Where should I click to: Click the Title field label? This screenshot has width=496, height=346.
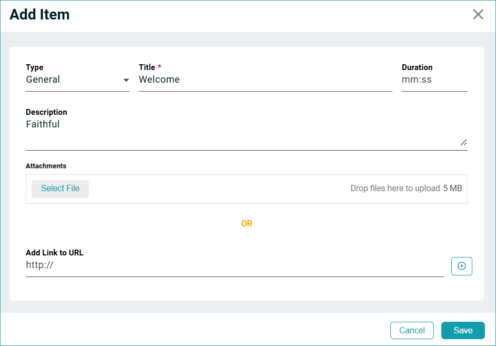[147, 67]
